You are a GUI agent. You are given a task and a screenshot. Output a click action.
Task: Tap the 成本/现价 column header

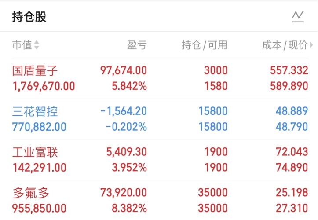point(284,45)
